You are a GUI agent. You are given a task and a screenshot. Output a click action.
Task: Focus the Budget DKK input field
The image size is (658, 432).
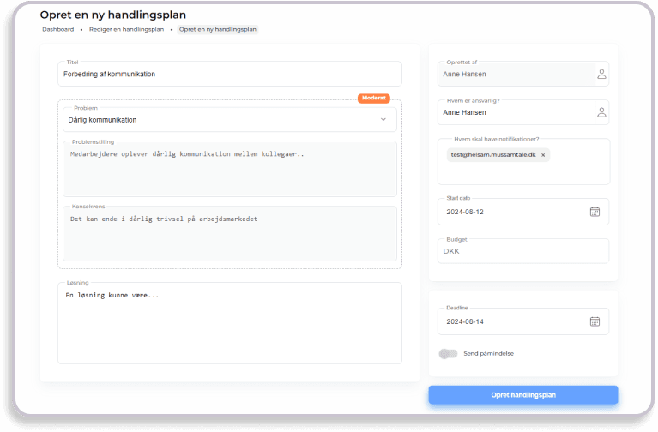536,251
